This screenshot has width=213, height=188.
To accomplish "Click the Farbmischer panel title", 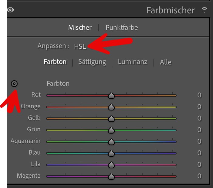I will (171, 10).
